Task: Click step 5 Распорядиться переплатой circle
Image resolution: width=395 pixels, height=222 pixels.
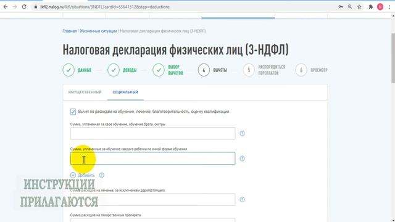Action: (249, 70)
